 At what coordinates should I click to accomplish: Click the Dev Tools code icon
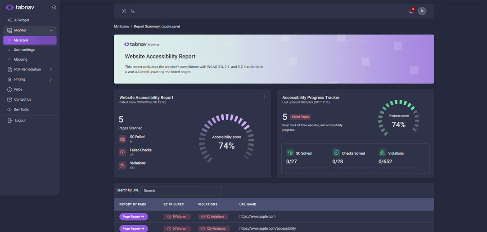[9, 110]
